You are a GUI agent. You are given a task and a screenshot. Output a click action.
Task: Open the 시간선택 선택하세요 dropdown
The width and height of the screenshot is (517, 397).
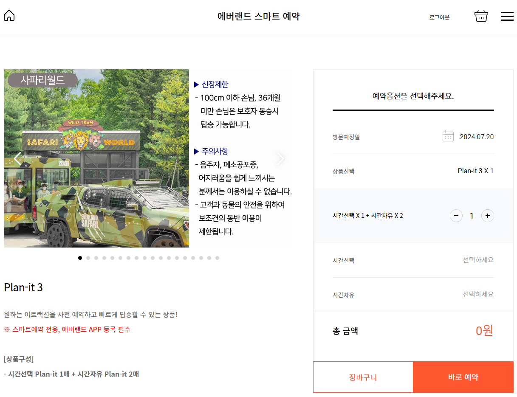[413, 260]
